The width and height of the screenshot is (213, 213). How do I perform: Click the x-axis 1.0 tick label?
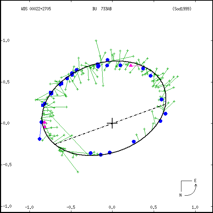coord(195,207)
